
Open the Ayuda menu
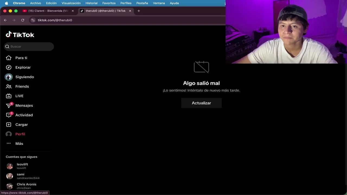[x=174, y=3]
